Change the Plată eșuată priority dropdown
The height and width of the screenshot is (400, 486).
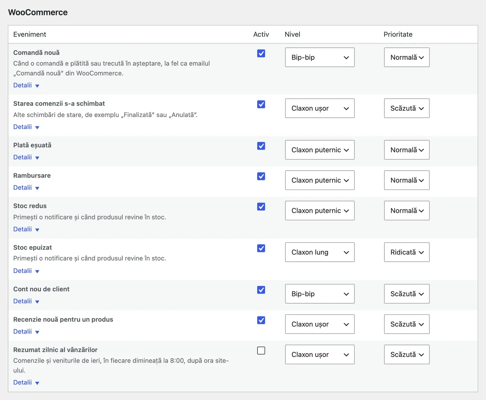(407, 150)
